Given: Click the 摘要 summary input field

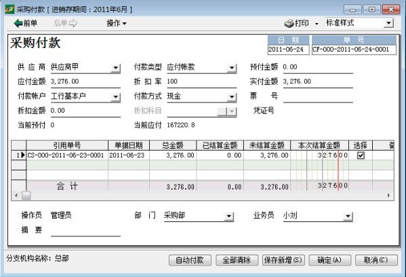Looking at the screenshot, I should coord(85,230).
